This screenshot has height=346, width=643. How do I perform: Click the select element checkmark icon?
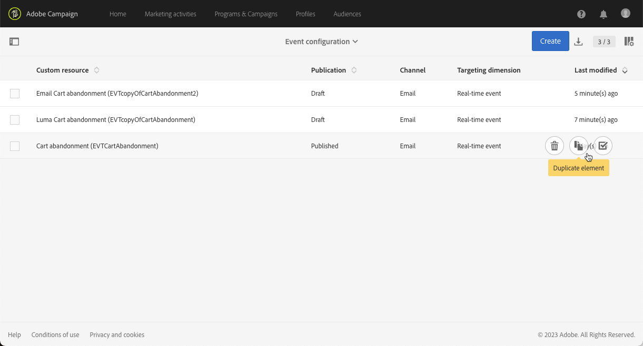coord(603,146)
